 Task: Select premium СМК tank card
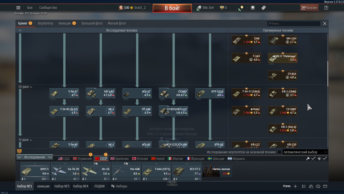pyautogui.click(x=246, y=40)
